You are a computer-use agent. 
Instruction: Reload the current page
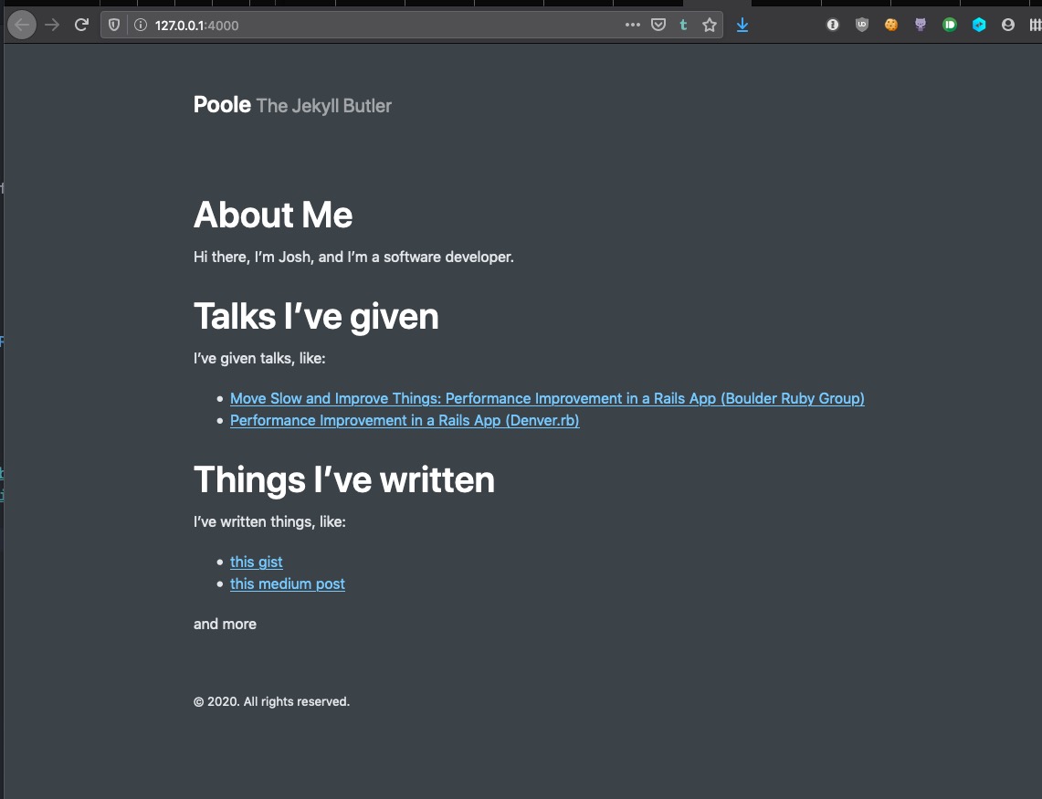click(82, 26)
